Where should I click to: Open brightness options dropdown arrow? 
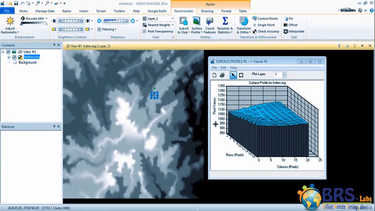92,29
